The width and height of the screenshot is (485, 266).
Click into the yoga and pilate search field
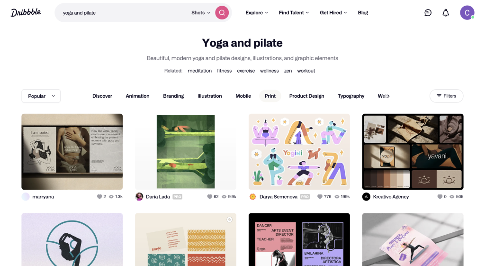124,13
